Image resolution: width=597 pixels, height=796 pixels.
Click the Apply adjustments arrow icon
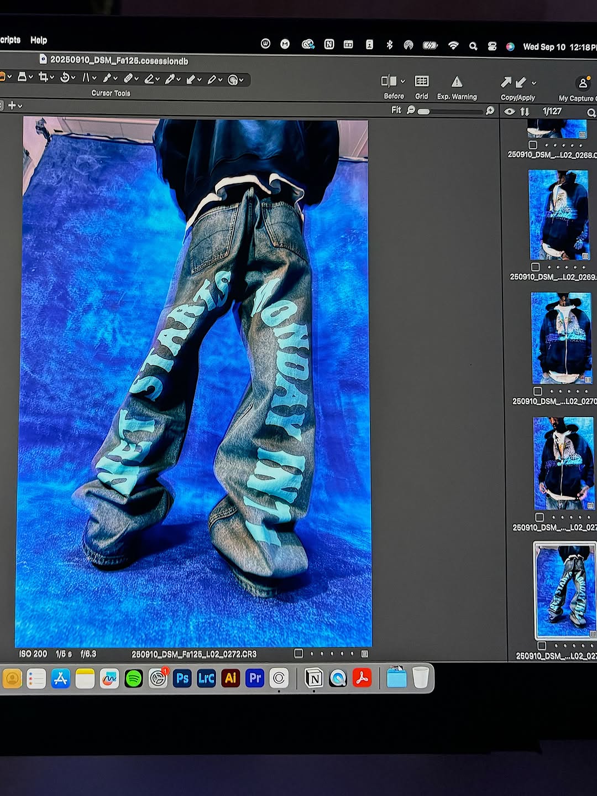tap(521, 83)
